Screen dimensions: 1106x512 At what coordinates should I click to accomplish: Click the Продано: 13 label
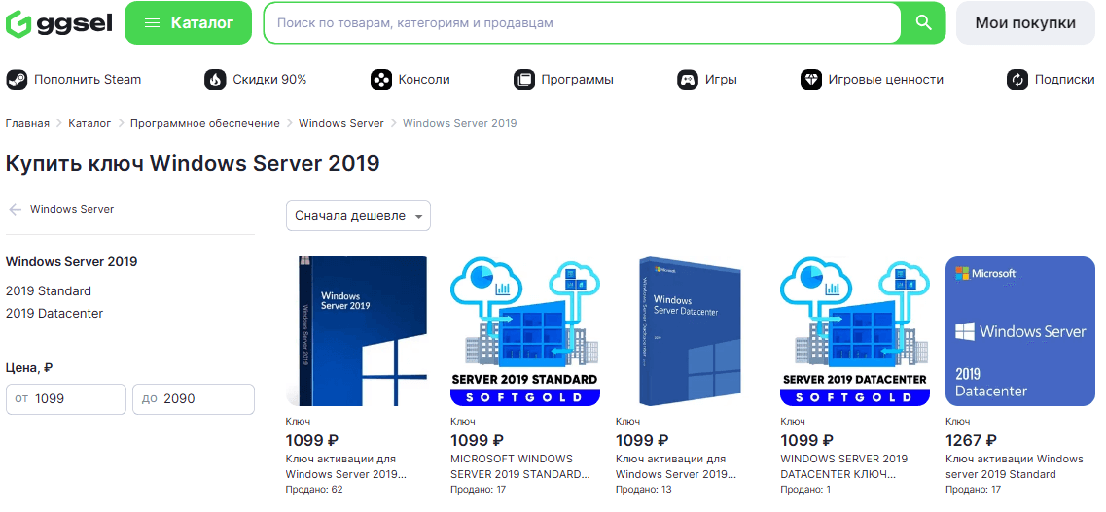click(x=644, y=490)
